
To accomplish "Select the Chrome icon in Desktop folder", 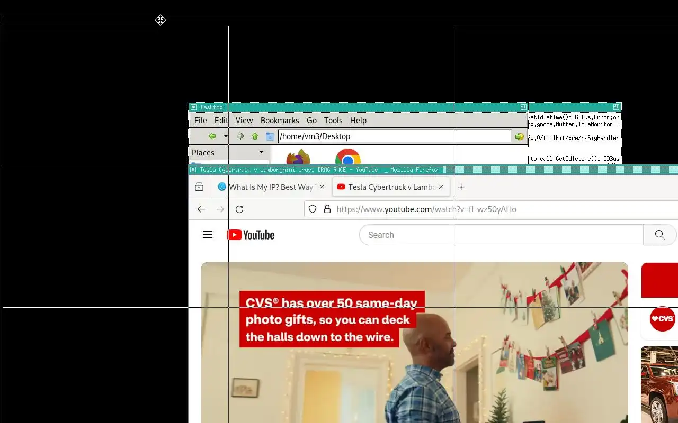I will 347,157.
